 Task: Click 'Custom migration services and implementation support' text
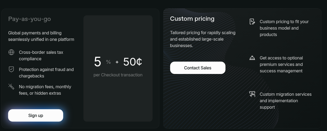285,101
